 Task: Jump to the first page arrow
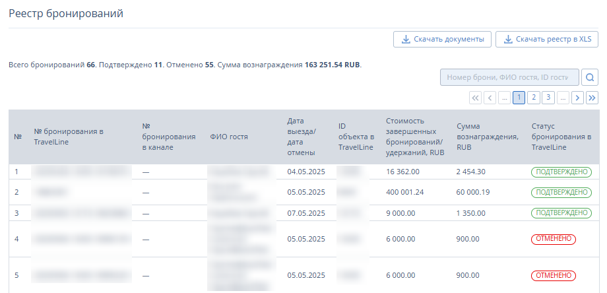(475, 98)
